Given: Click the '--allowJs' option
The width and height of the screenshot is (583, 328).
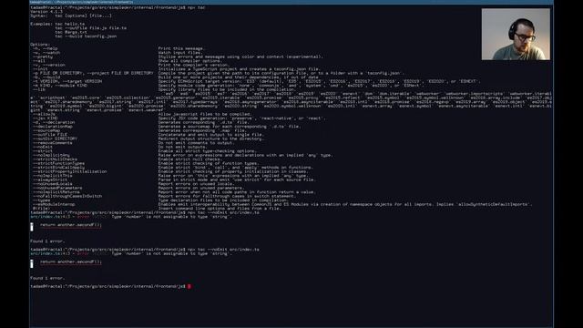Looking at the screenshot, I should (x=44, y=114).
